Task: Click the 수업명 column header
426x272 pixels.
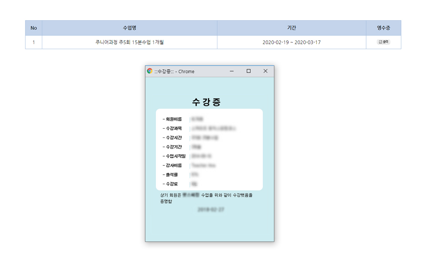Action: (129, 28)
